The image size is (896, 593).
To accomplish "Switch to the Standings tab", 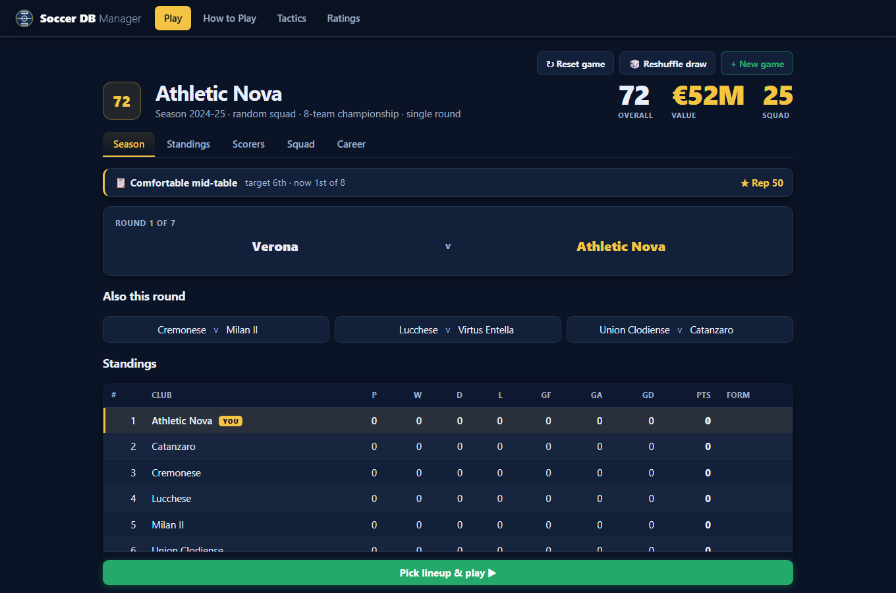I will coord(188,144).
